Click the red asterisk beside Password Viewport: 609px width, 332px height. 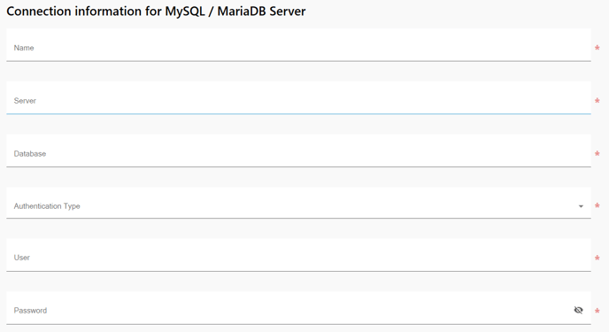(597, 311)
